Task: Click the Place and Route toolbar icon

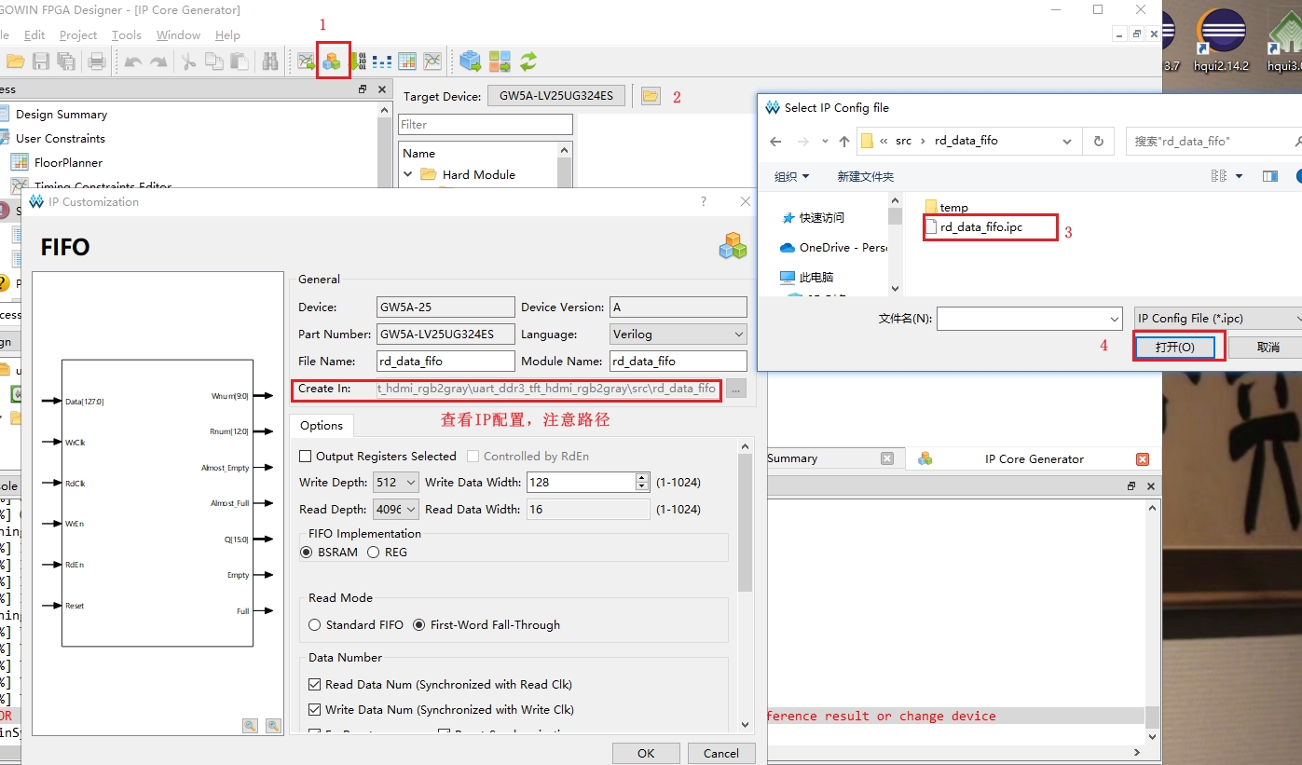Action: (x=500, y=61)
